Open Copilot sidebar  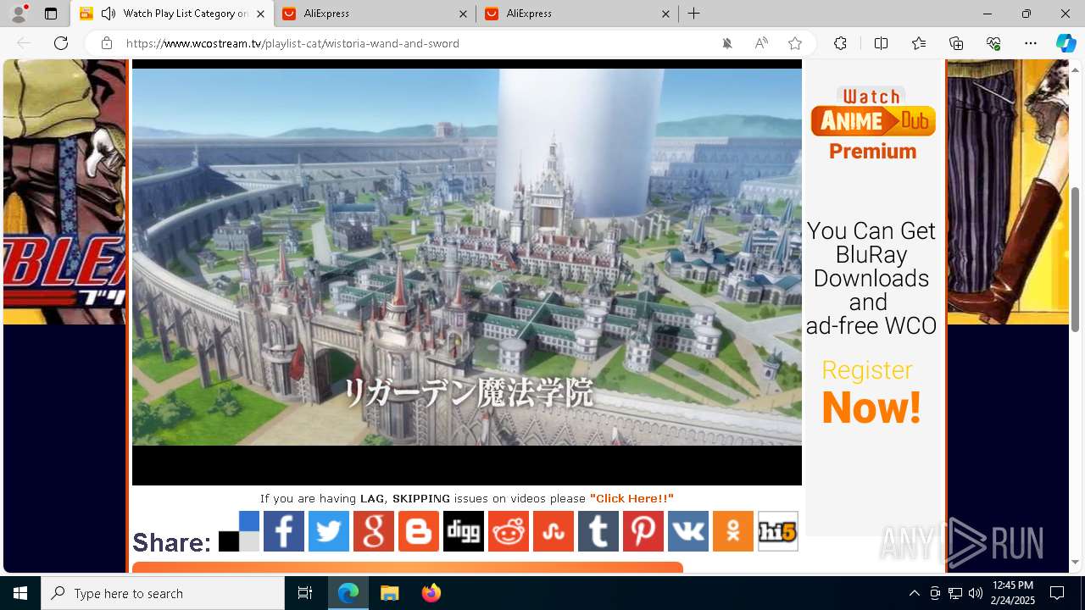pyautogui.click(x=1066, y=43)
